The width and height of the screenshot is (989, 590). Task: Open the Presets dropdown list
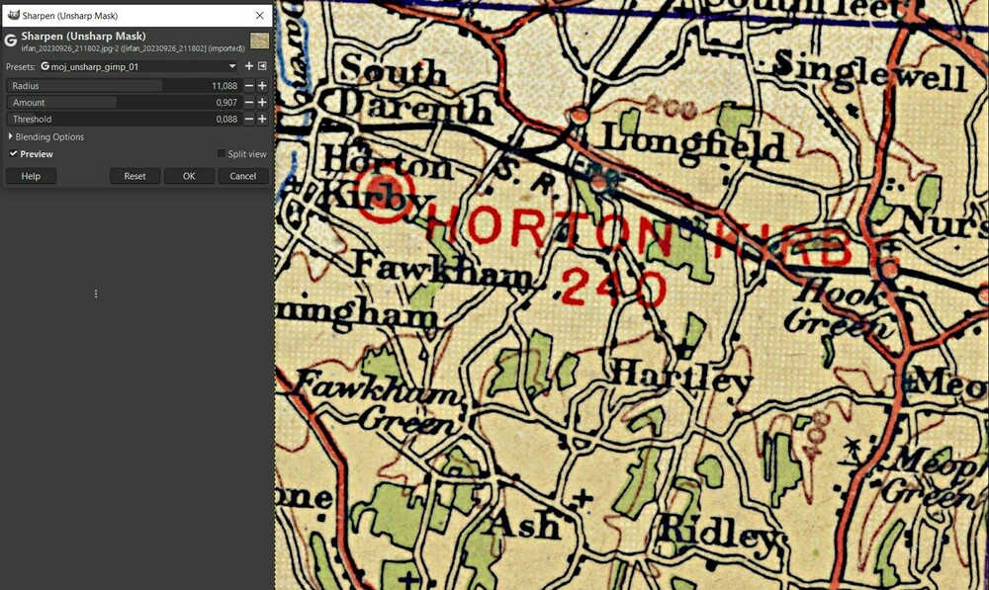(x=138, y=66)
